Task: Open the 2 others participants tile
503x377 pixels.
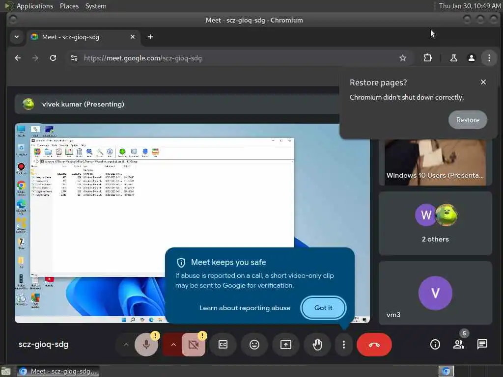Action: pyautogui.click(x=435, y=223)
